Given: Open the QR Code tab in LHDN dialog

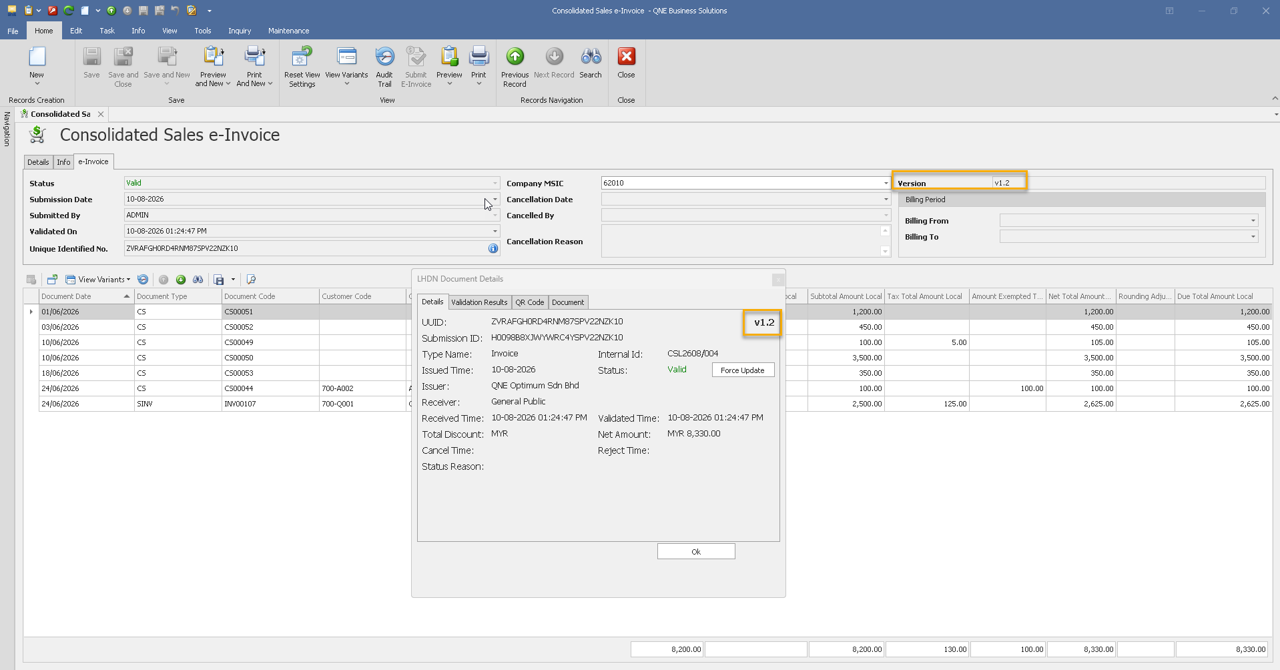Looking at the screenshot, I should coord(529,302).
